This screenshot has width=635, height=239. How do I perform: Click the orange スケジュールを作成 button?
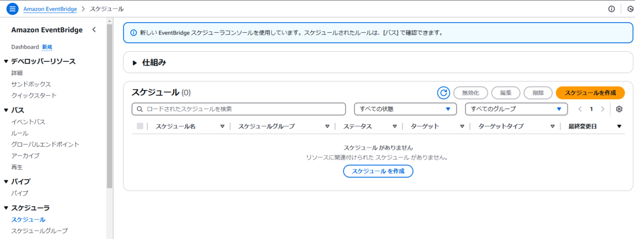pyautogui.click(x=591, y=93)
